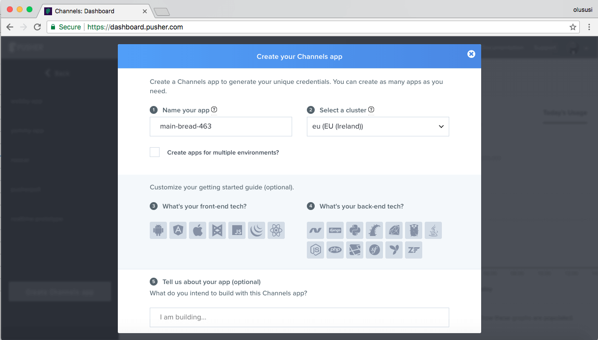Select the Java back-end icon
598x340 pixels.
[x=433, y=230]
